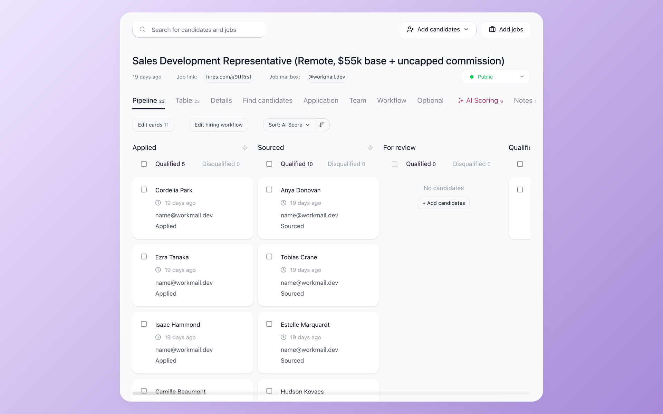The height and width of the screenshot is (414, 663).
Task: Check Tobias Crane's card checkbox
Action: (x=269, y=256)
